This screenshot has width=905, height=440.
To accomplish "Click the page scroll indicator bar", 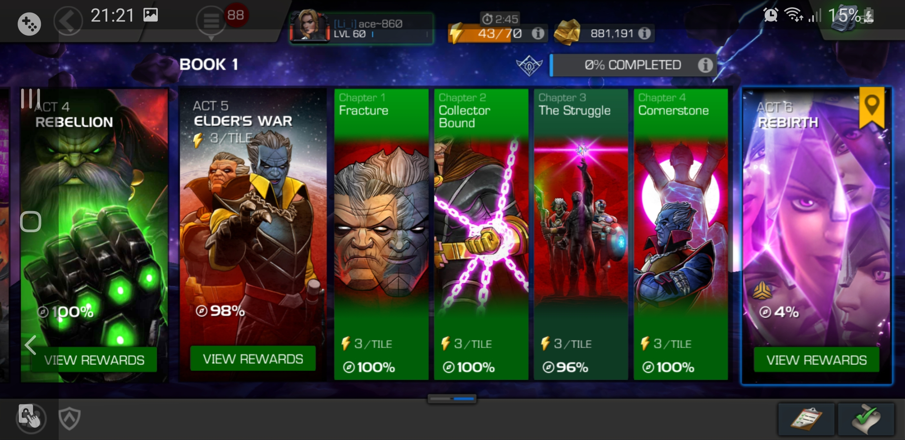I will click(x=452, y=398).
